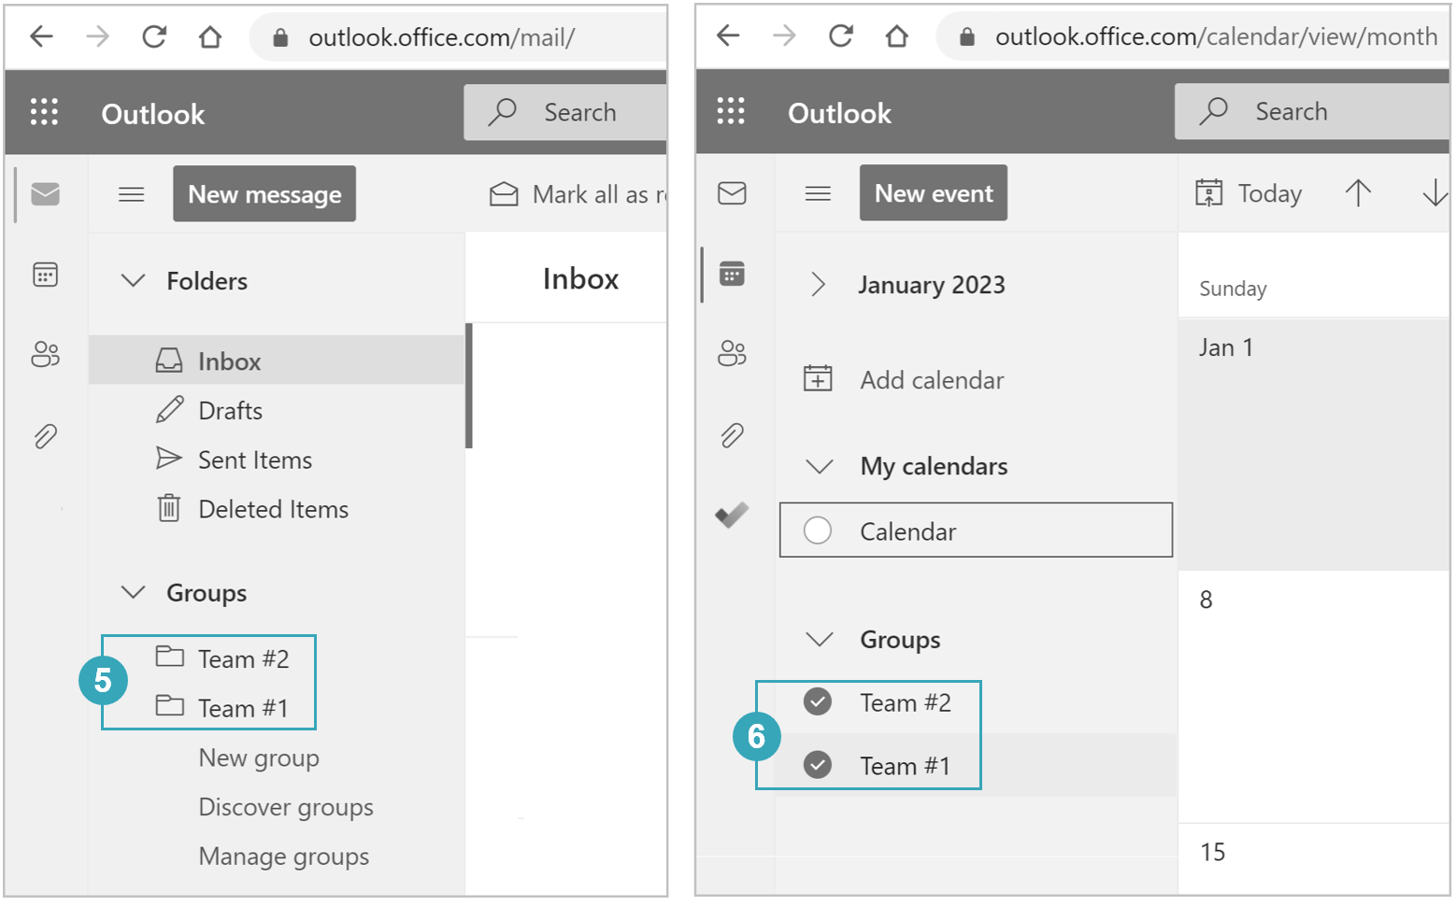Select the Calendar icon in the sidebar
The width and height of the screenshot is (1456, 906).
coord(732,274)
